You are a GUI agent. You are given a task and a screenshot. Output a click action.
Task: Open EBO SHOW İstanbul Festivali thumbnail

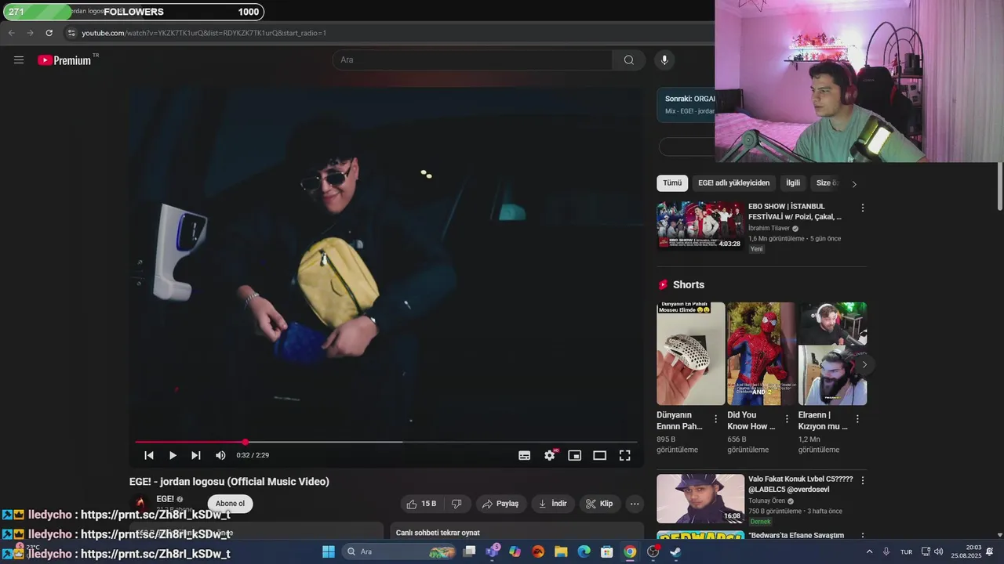[x=700, y=226]
